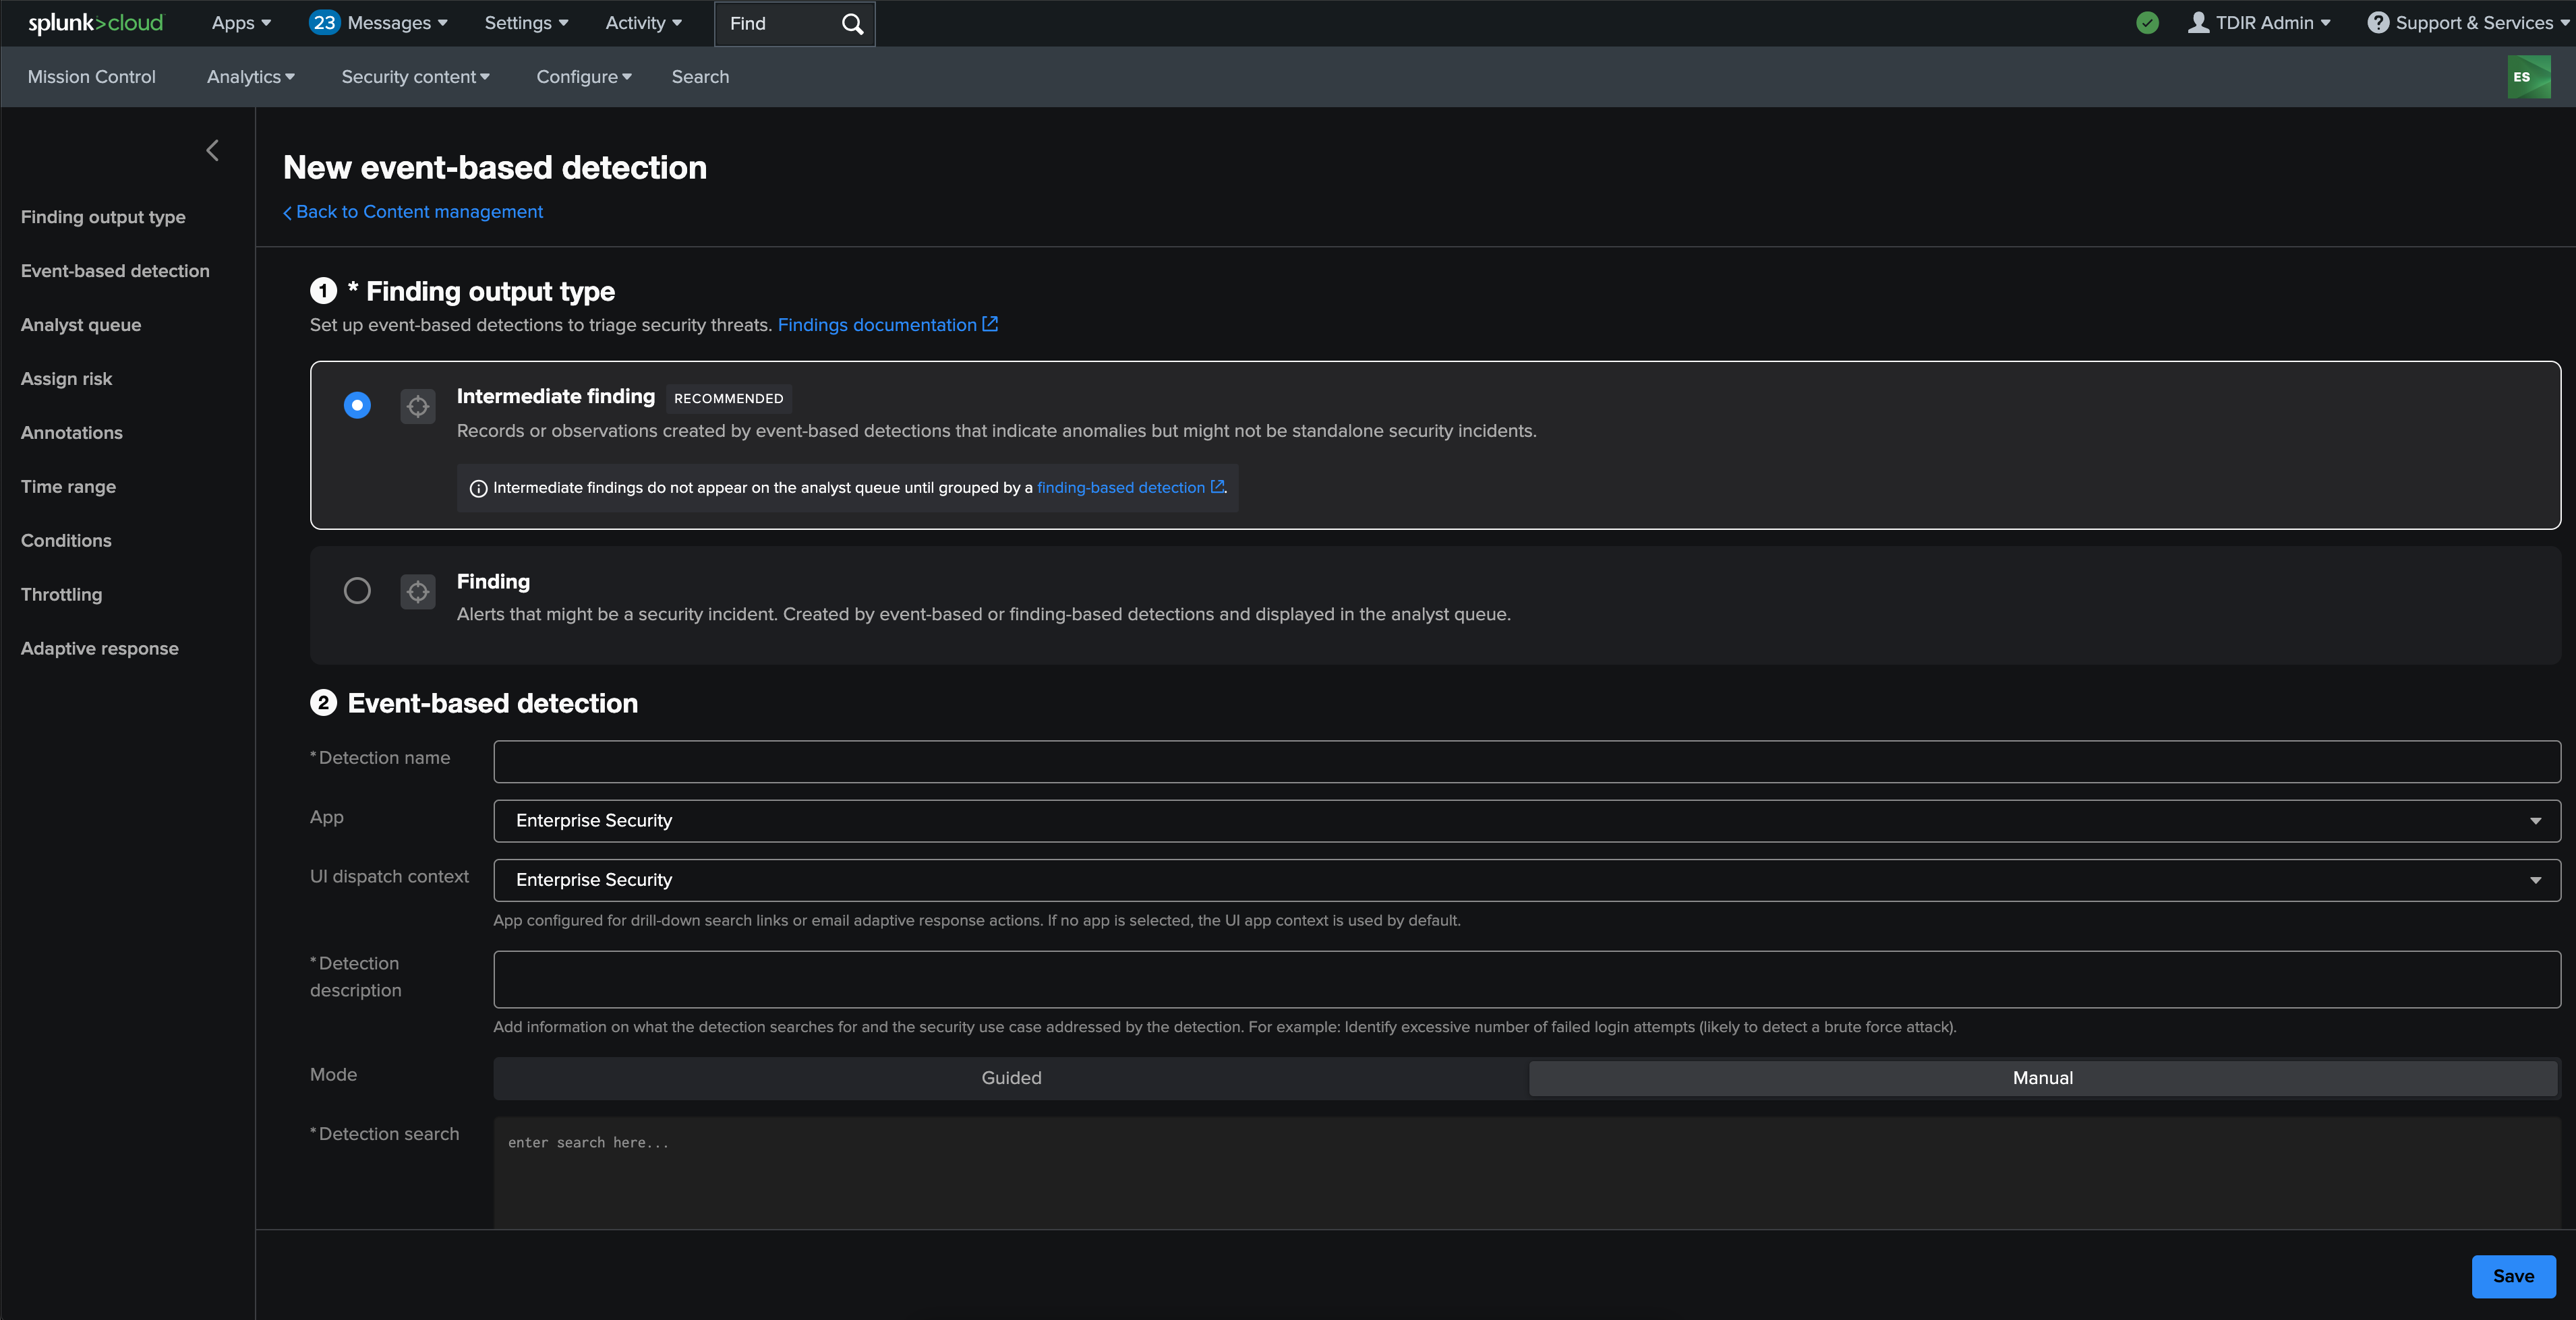Image resolution: width=2576 pixels, height=1320 pixels.
Task: Click the blue Save button
Action: 2513,1276
